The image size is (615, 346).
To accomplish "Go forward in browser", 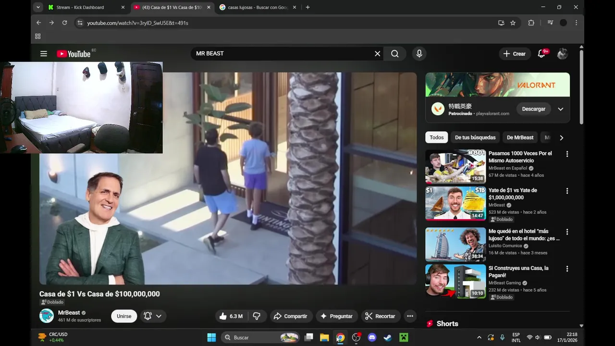I will pyautogui.click(x=51, y=23).
